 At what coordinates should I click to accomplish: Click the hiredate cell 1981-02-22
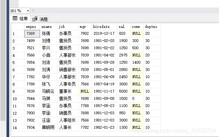104,48
